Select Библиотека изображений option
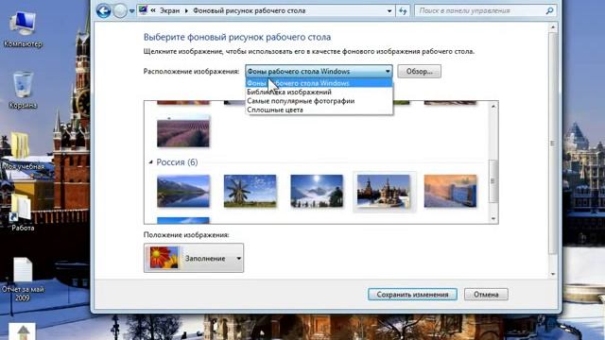The image size is (605, 340). coord(320,92)
